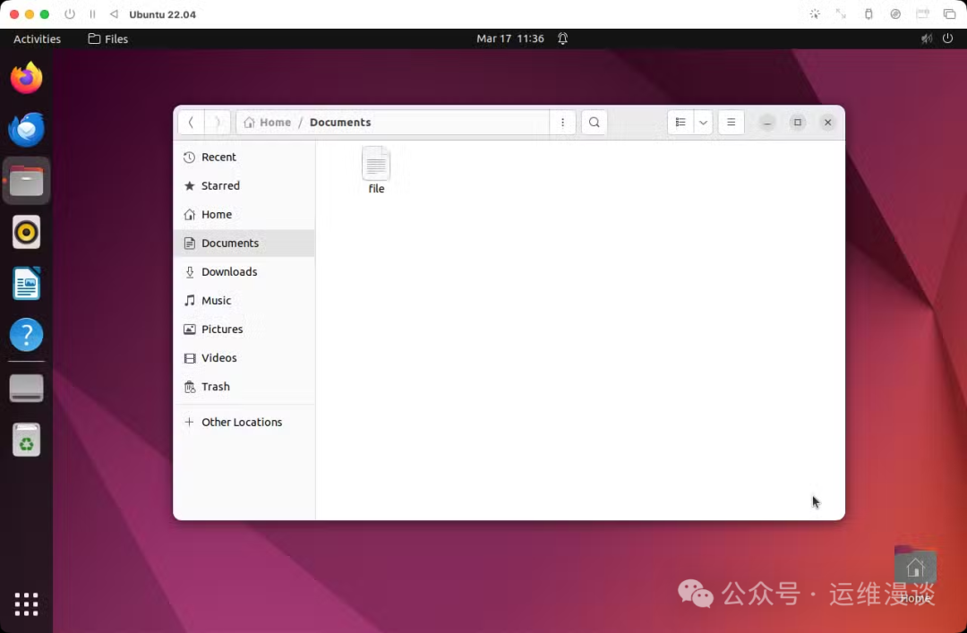The height and width of the screenshot is (633, 967).
Task: Select the Starred location in sidebar
Action: click(220, 185)
